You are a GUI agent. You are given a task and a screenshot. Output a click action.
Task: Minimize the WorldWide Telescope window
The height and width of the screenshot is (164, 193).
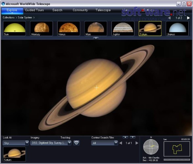[179, 4]
